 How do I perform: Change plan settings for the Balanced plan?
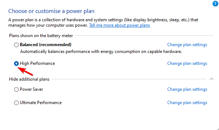[187, 45]
